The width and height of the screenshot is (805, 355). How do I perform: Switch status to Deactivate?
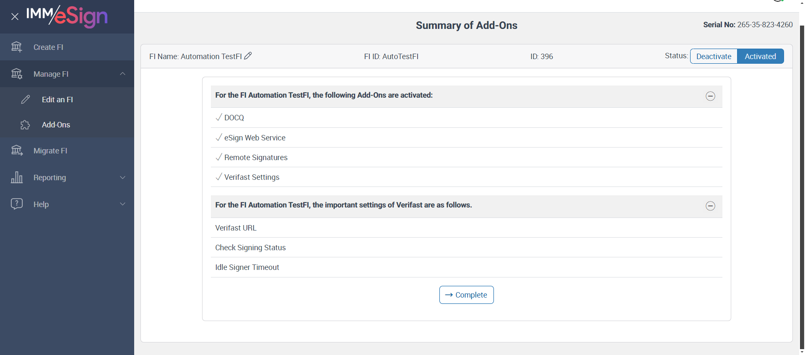(714, 56)
